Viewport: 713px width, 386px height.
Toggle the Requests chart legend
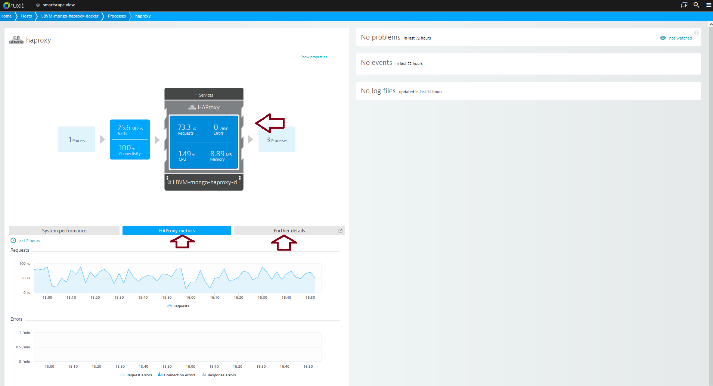tap(178, 306)
